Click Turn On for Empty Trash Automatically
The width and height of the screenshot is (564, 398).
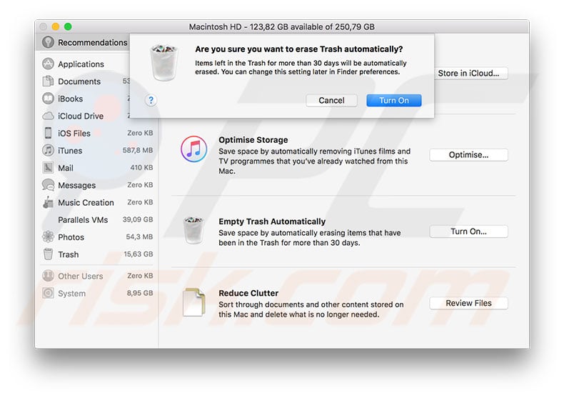point(468,232)
